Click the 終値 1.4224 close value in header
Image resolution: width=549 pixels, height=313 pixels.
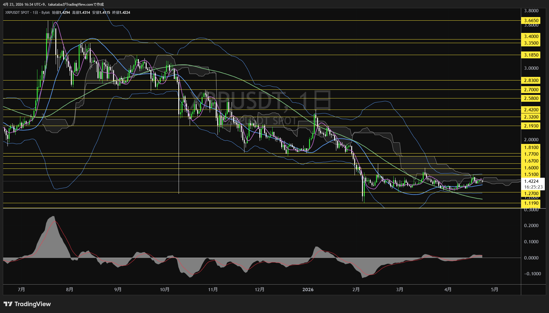(121, 13)
